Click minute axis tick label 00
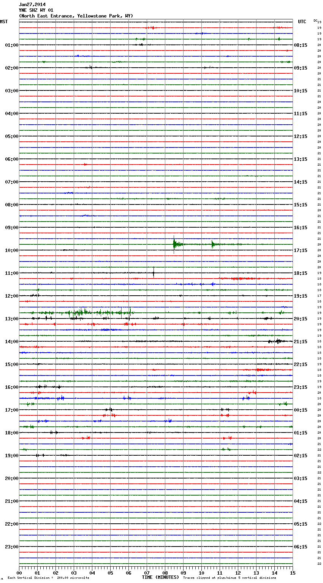323x583 pixels. pyautogui.click(x=19, y=573)
